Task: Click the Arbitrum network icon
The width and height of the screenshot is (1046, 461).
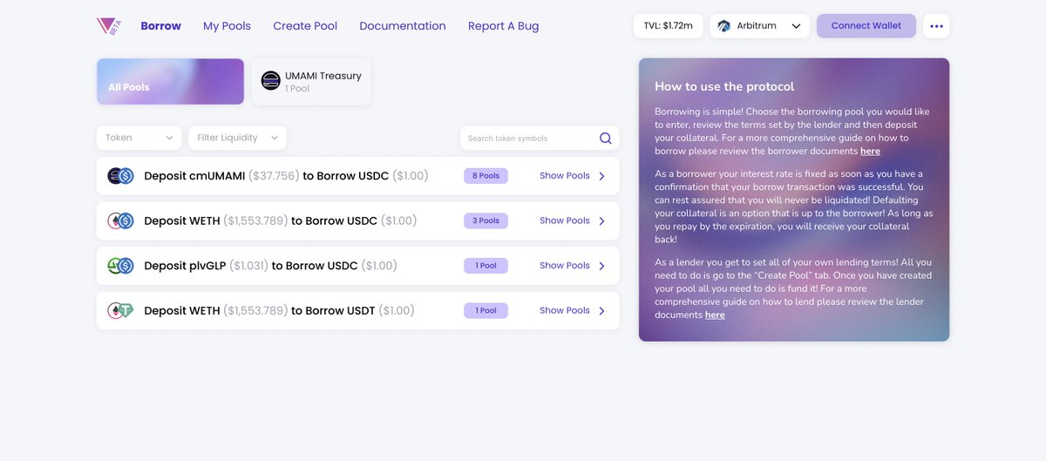Action: click(723, 26)
